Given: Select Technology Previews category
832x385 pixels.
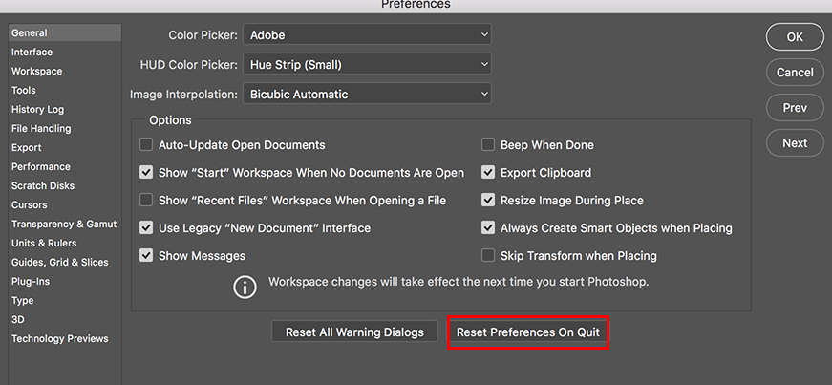Looking at the screenshot, I should point(59,339).
